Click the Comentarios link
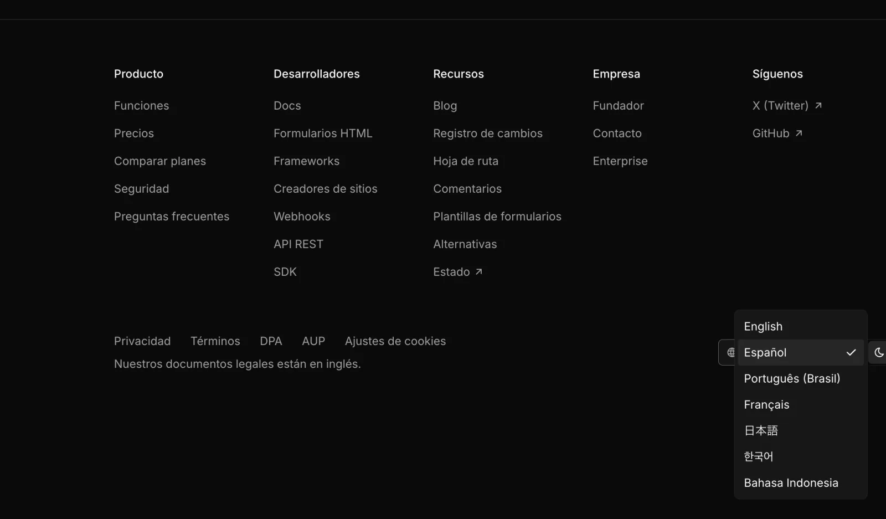This screenshot has width=886, height=519. [467, 188]
